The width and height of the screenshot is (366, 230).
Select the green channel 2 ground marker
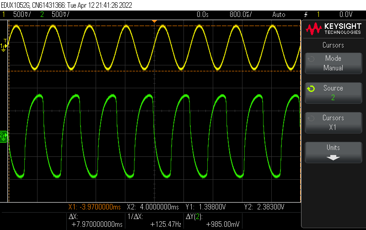[x=4, y=136]
